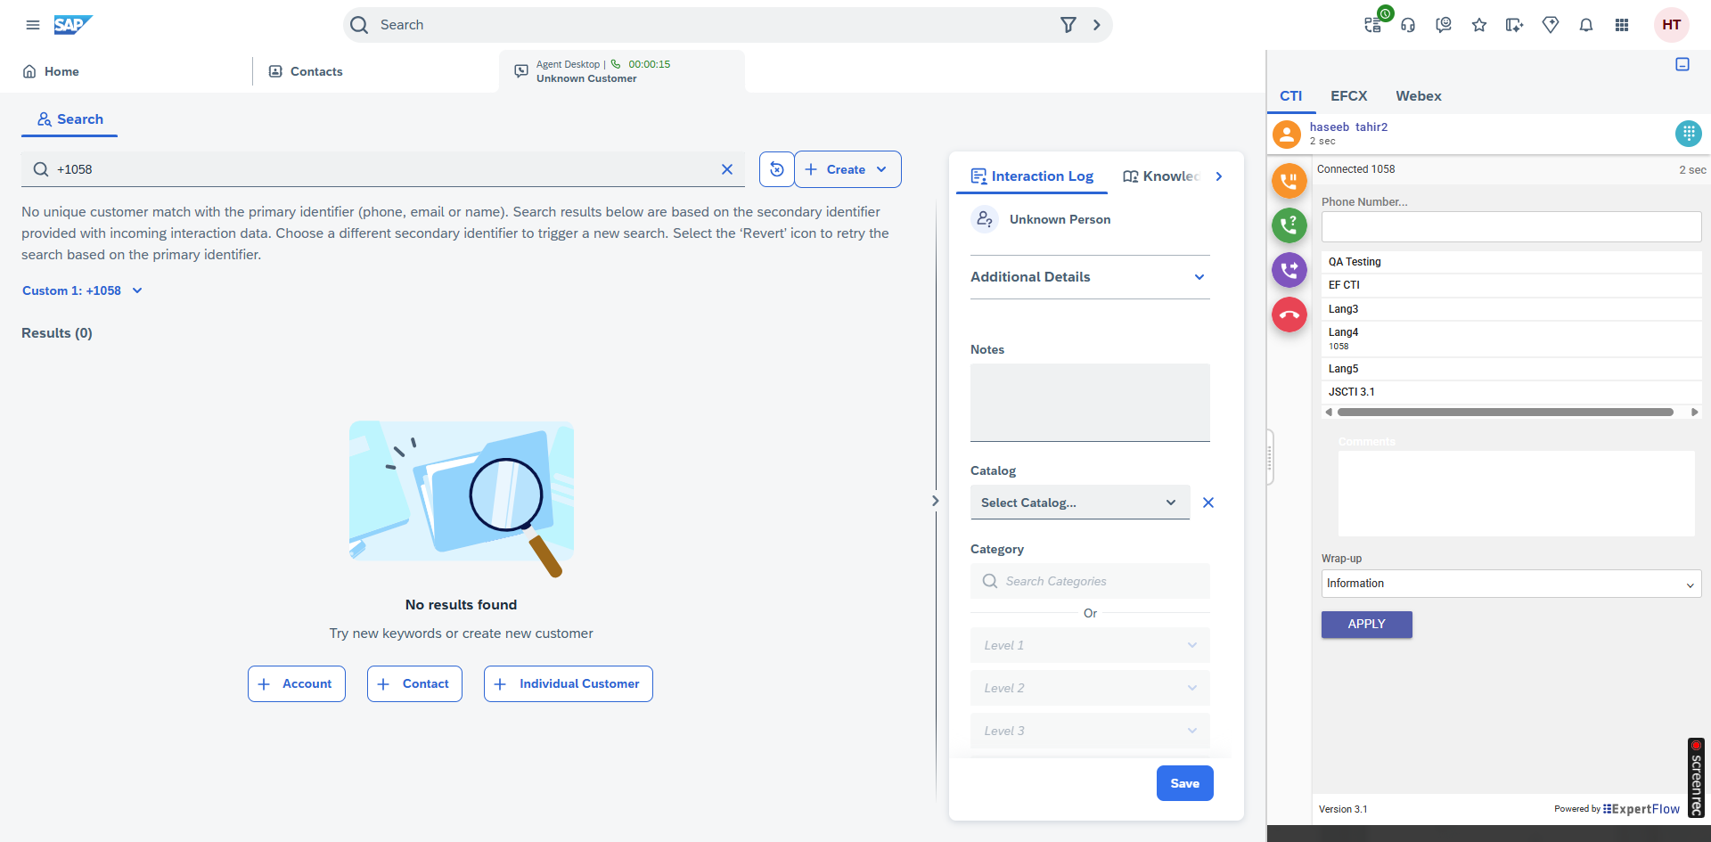Click the Revert search icon button

tap(776, 169)
